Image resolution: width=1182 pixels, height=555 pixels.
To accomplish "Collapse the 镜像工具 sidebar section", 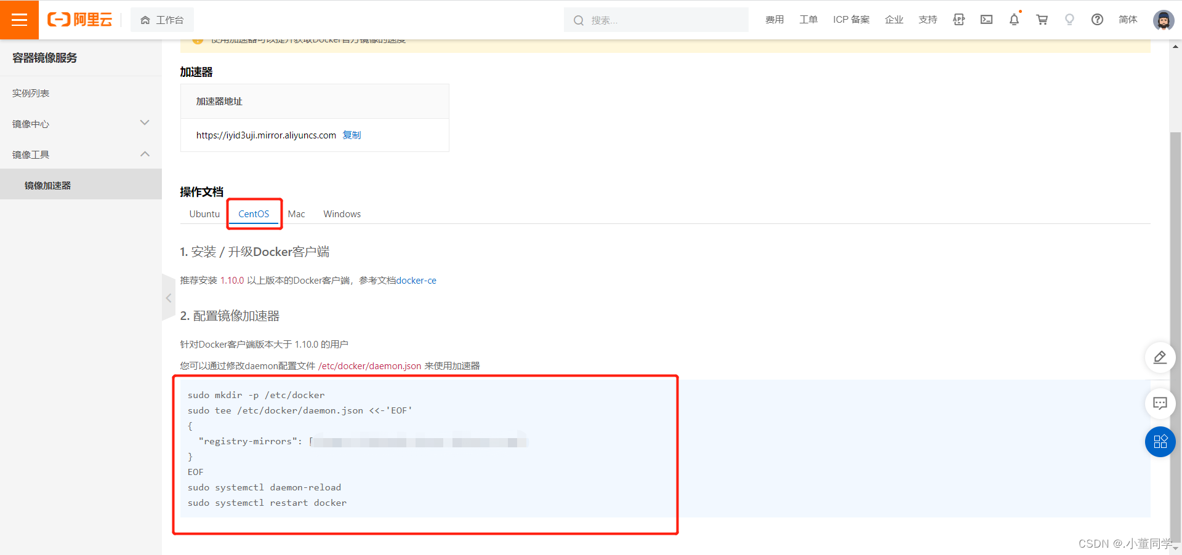I will (145, 154).
